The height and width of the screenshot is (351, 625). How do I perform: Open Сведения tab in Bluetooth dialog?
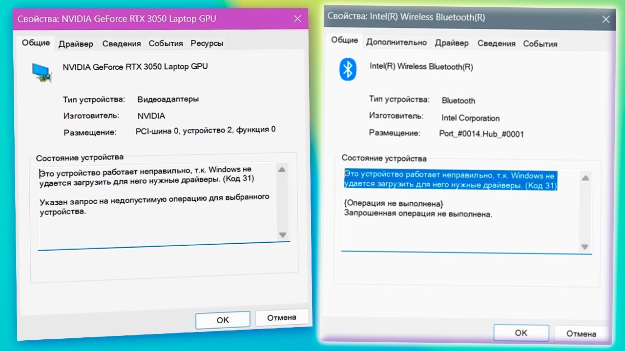tap(497, 43)
